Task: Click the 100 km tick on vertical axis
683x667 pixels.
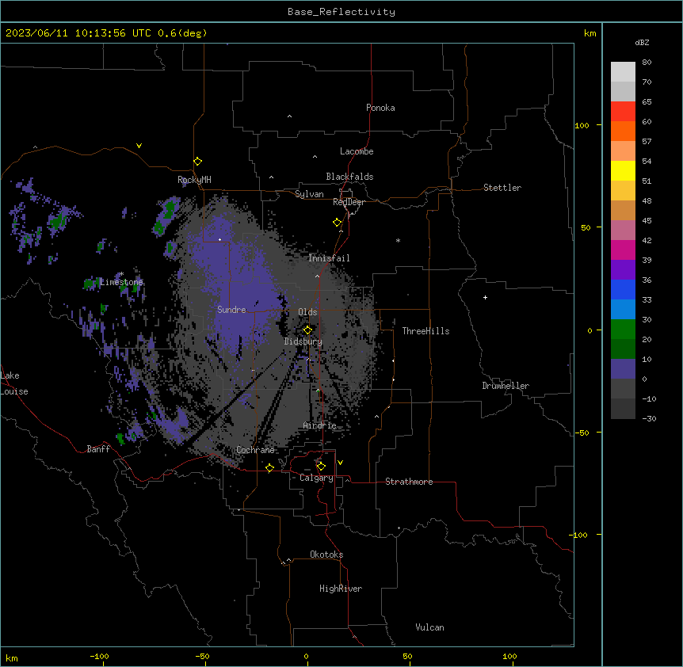Action: (582, 125)
